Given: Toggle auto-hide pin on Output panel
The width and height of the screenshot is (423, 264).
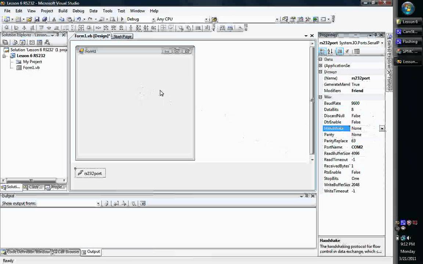Looking at the screenshot, I should [x=307, y=196].
